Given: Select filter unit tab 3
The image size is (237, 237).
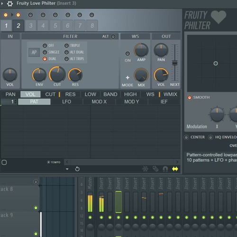Looking at the screenshot, I should click(31, 26).
